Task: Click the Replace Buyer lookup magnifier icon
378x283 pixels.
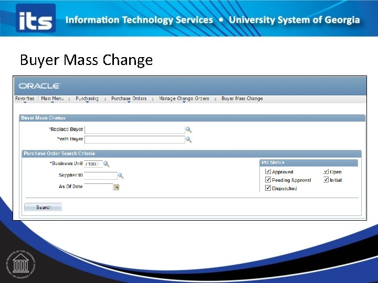Action: click(188, 130)
